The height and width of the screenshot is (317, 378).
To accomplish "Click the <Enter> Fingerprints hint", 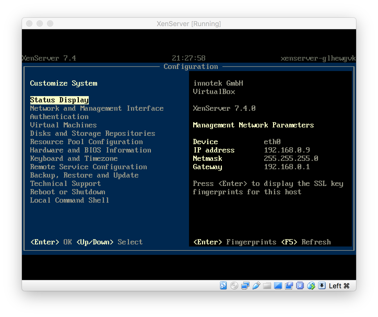I will (235, 242).
